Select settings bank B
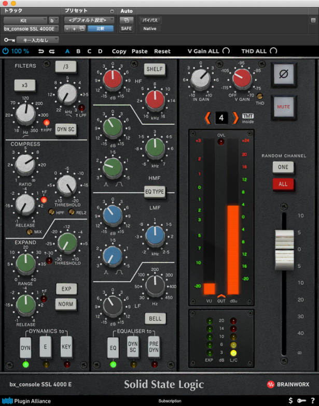The image size is (319, 406). tap(78, 51)
